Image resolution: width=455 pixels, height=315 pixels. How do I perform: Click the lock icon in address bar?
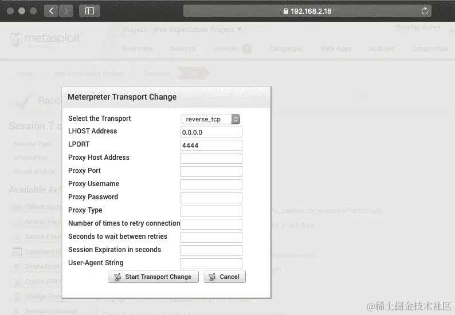(x=286, y=11)
